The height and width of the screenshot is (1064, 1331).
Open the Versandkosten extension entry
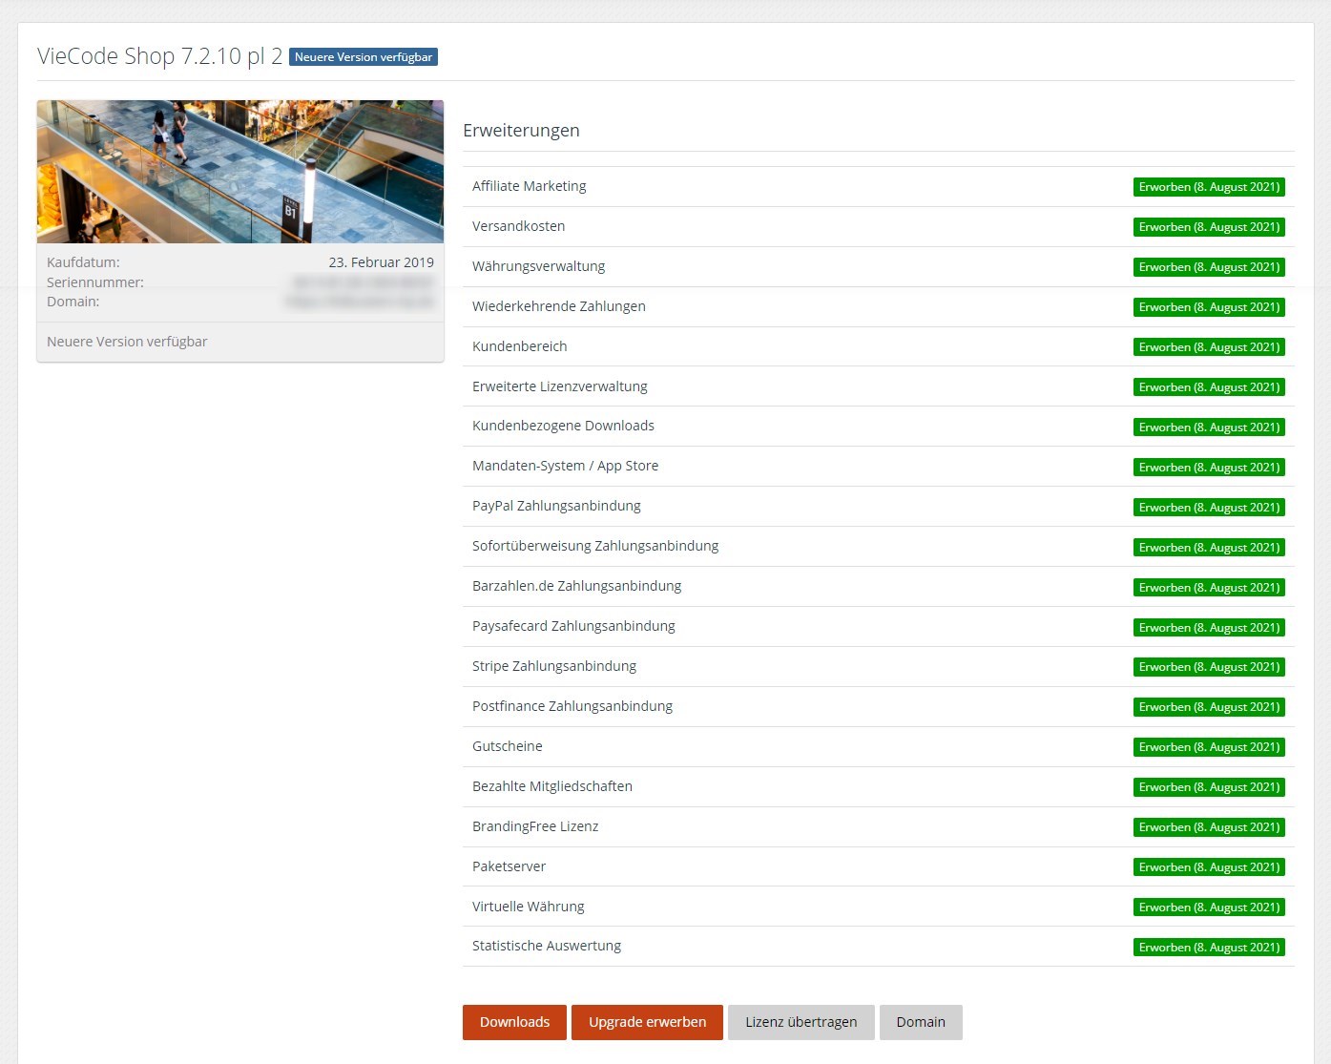coord(519,226)
